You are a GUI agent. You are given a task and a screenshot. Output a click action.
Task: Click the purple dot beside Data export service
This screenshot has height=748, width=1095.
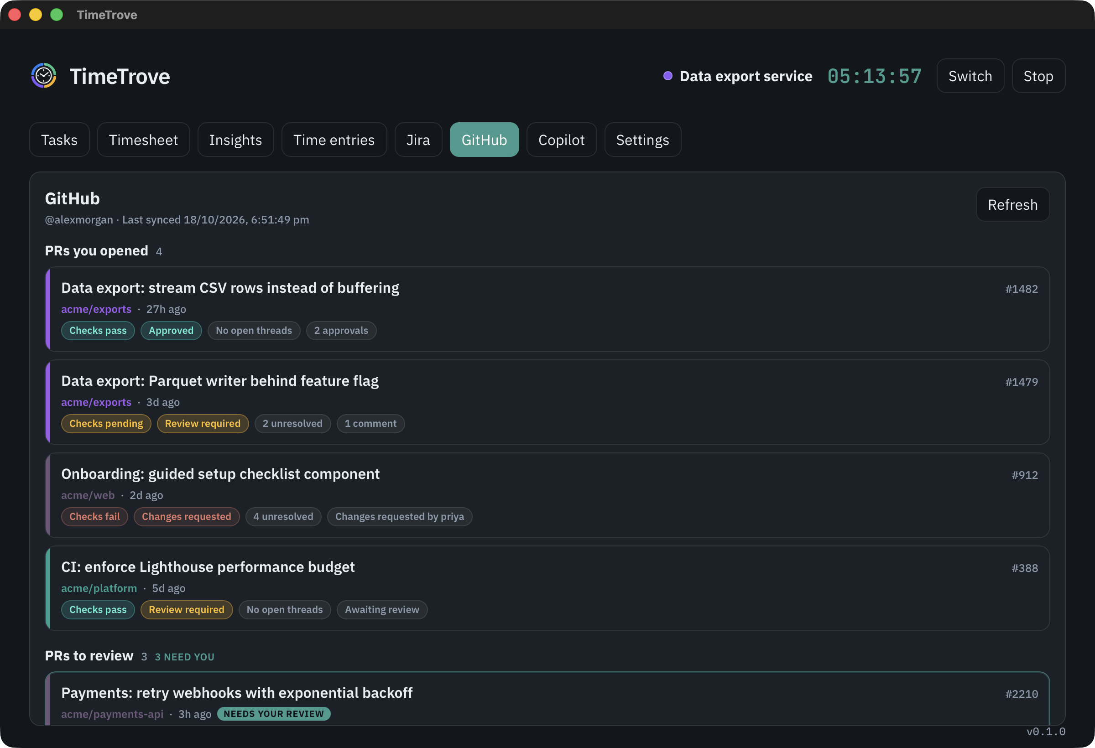[667, 76]
